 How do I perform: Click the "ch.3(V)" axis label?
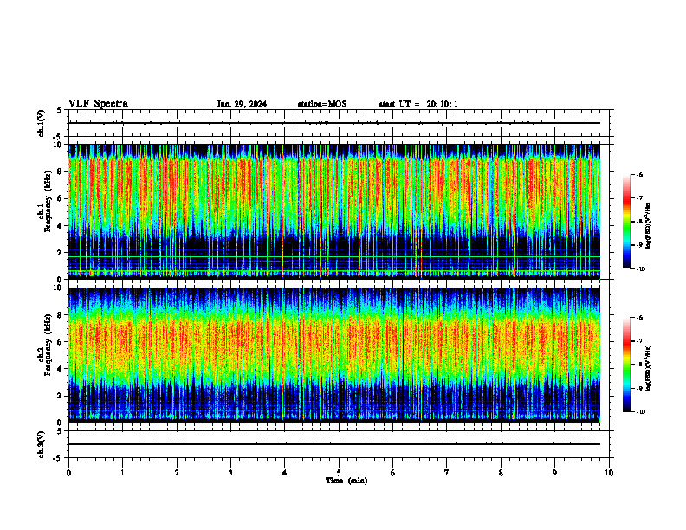(x=42, y=445)
